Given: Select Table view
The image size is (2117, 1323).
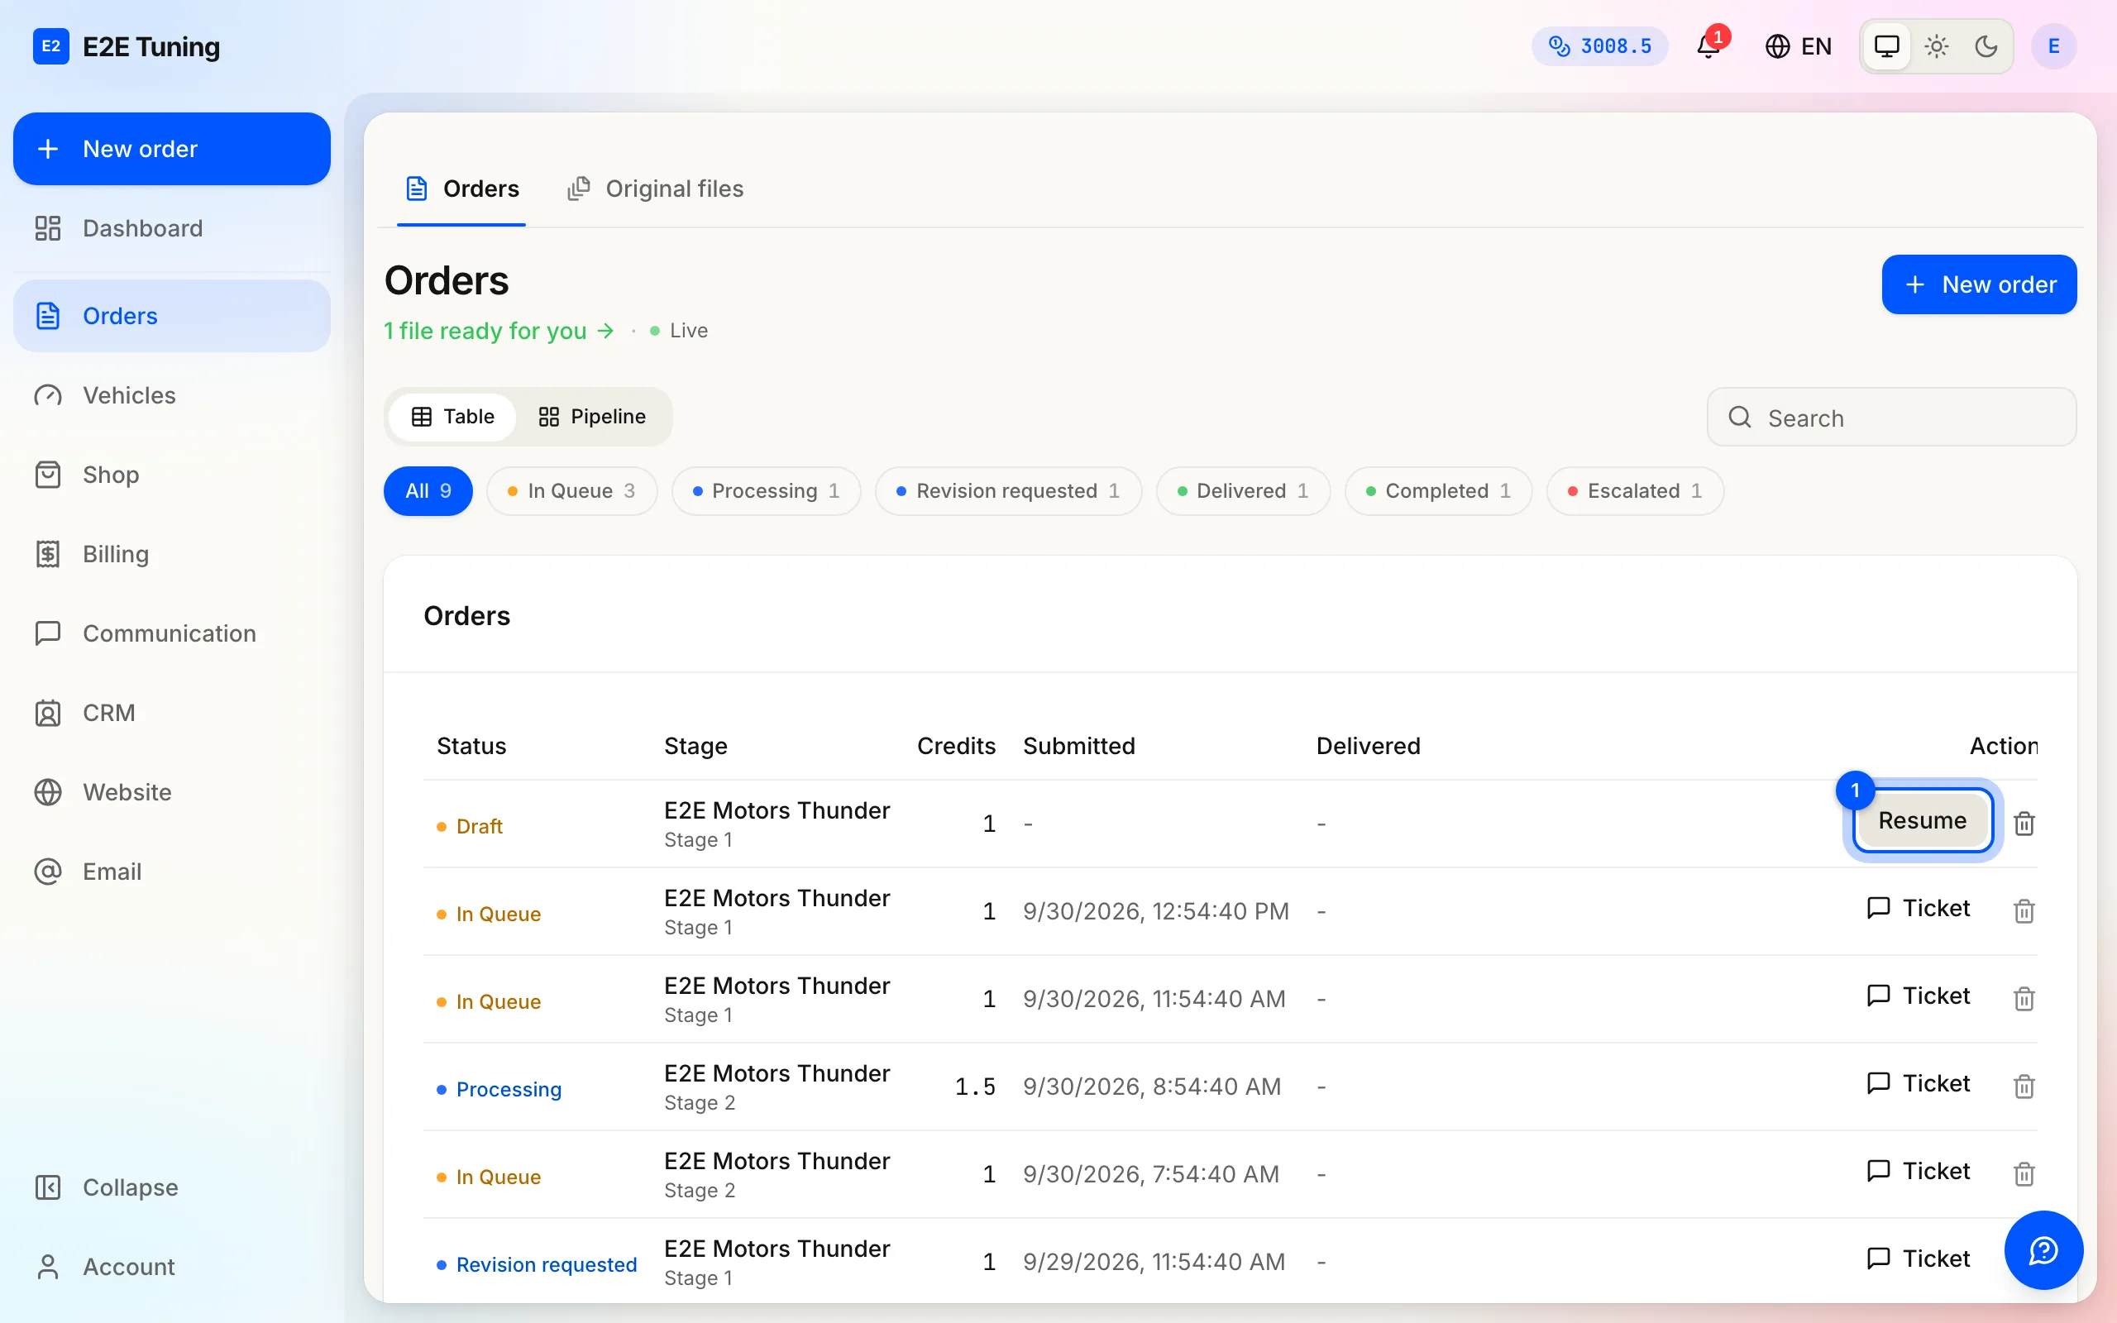Looking at the screenshot, I should click(x=453, y=417).
